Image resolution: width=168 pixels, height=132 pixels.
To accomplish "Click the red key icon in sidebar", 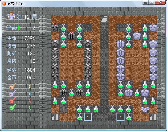I will click(12, 101).
